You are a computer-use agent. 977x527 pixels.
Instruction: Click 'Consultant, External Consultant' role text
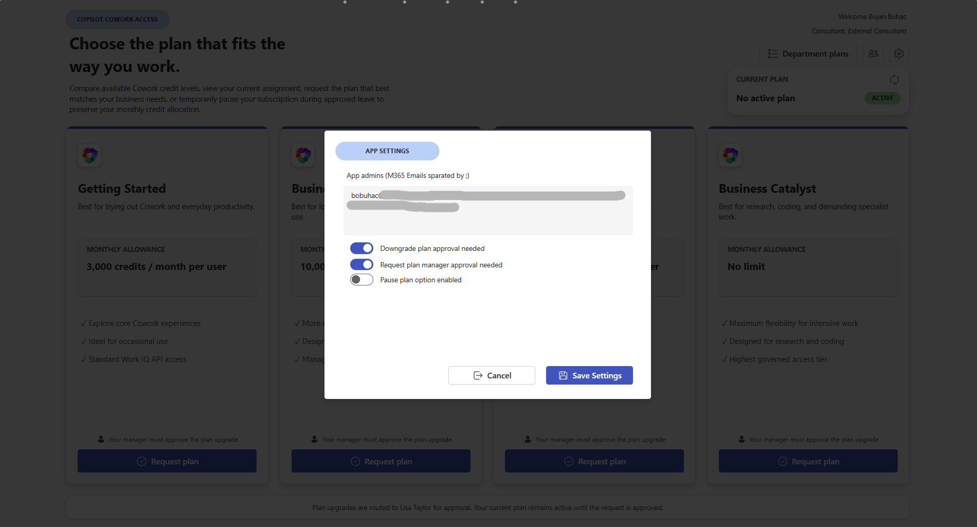pyautogui.click(x=859, y=31)
